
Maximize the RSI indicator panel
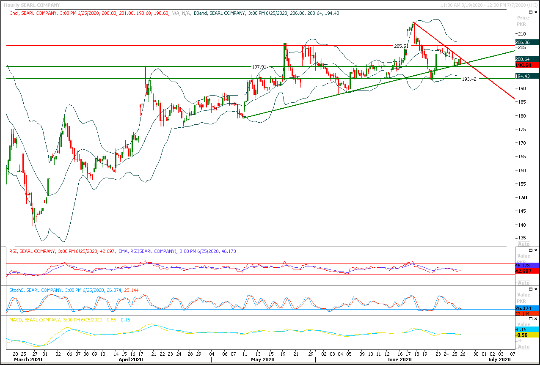pos(531,251)
